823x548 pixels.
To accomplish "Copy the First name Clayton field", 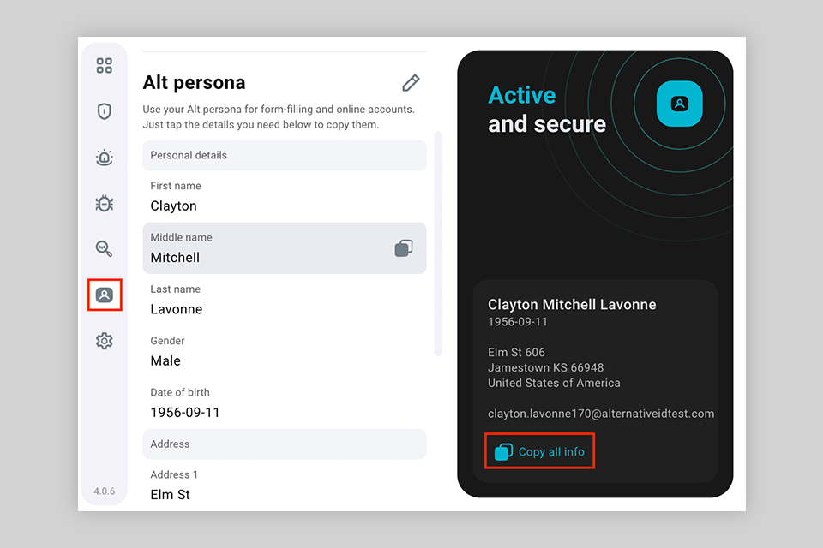I will pos(284,197).
